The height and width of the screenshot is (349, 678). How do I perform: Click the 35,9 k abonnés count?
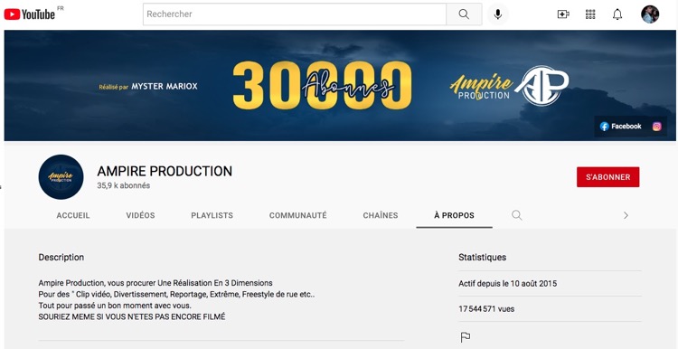click(x=124, y=185)
